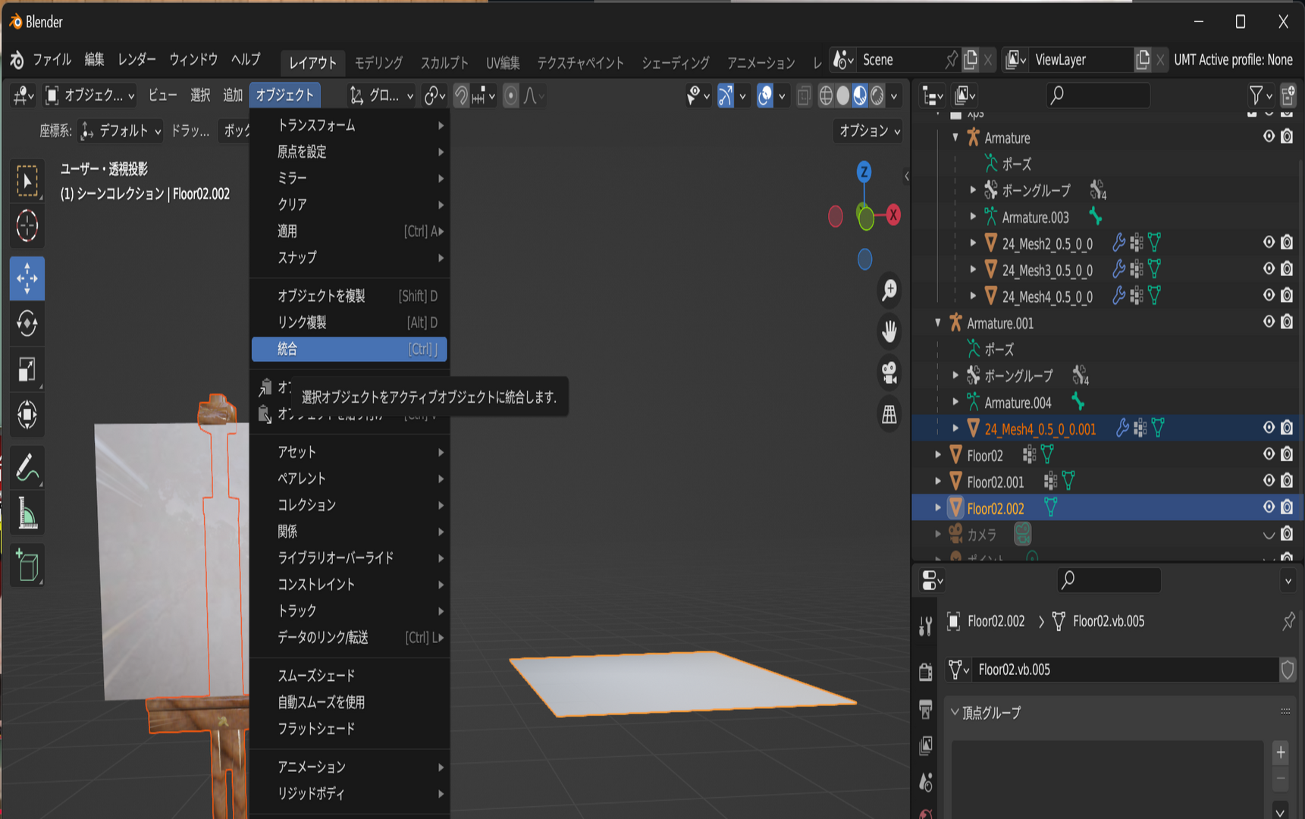Select solid viewport shading sphere

point(842,96)
